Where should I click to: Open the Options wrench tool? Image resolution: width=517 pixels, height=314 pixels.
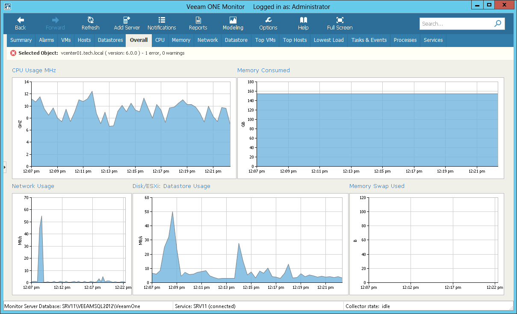click(x=268, y=23)
